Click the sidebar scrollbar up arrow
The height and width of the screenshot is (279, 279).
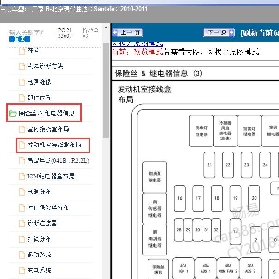[106, 27]
